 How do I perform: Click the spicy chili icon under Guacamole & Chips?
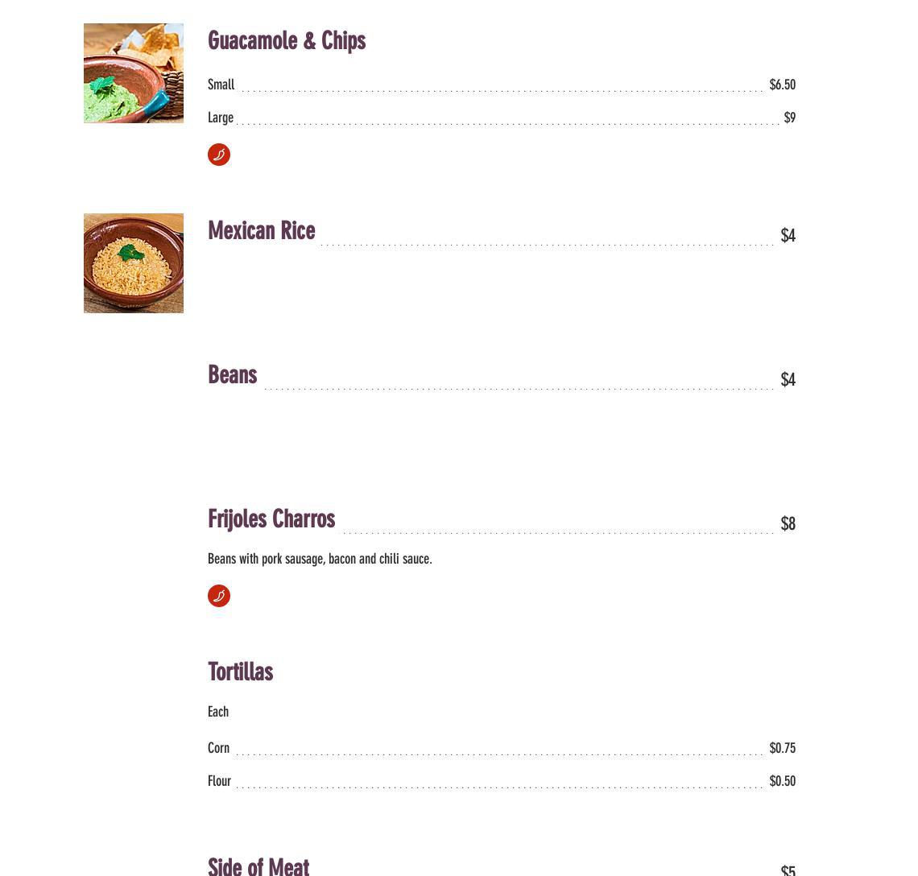[219, 155]
